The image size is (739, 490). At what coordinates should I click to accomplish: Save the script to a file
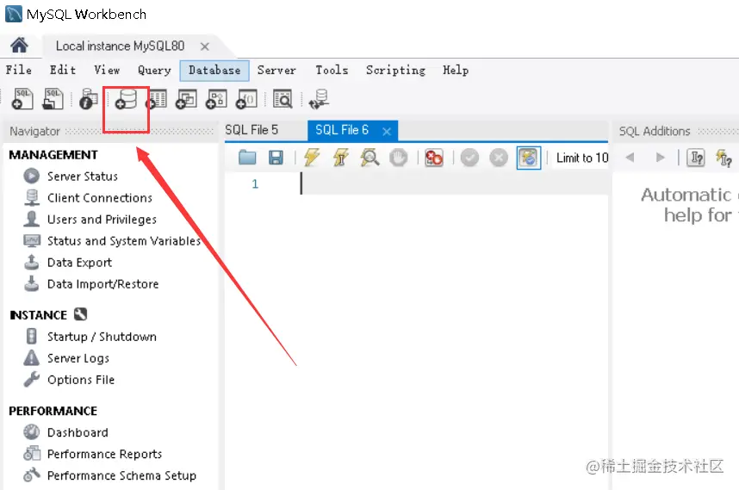pyautogui.click(x=276, y=158)
